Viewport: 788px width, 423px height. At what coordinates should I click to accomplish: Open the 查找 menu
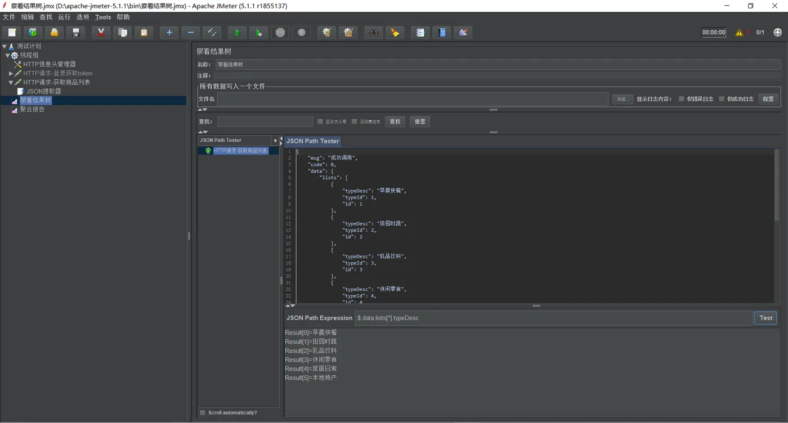(46, 17)
